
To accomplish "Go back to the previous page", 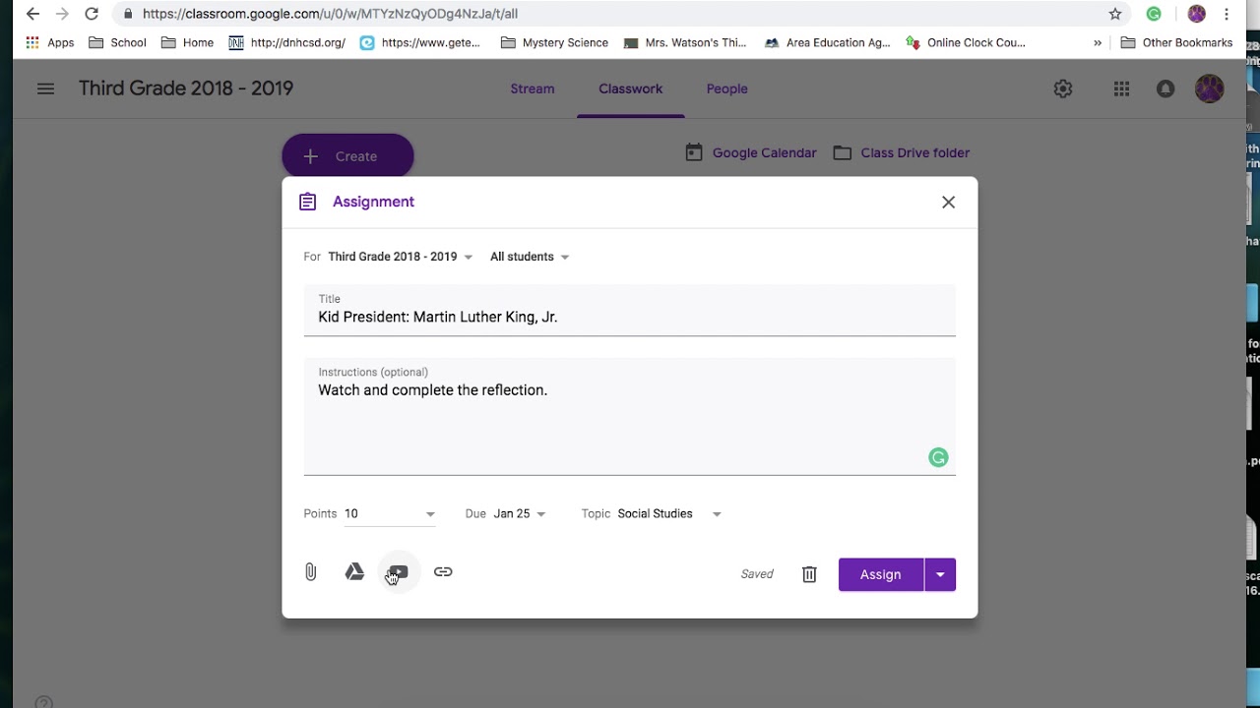I will [x=32, y=14].
